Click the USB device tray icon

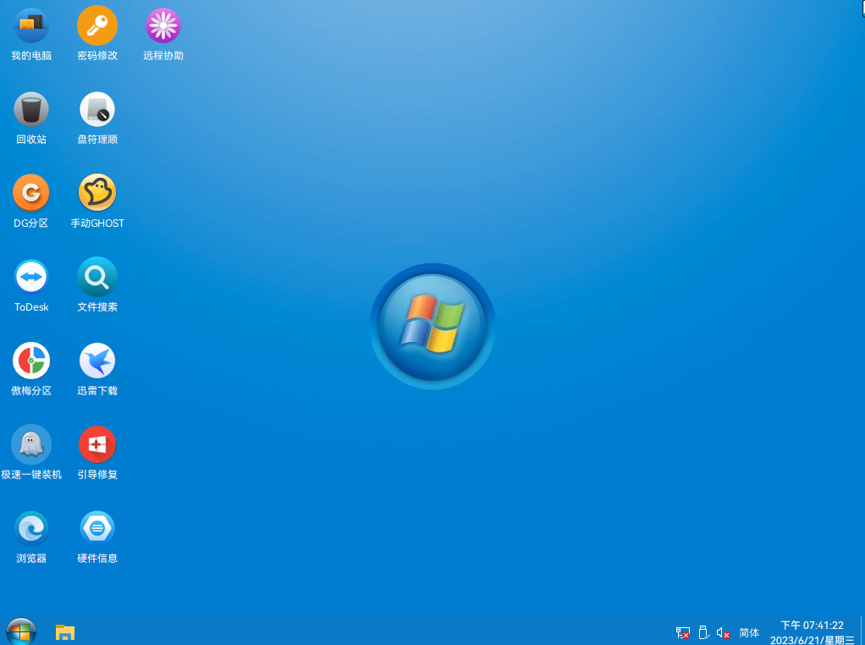(703, 632)
